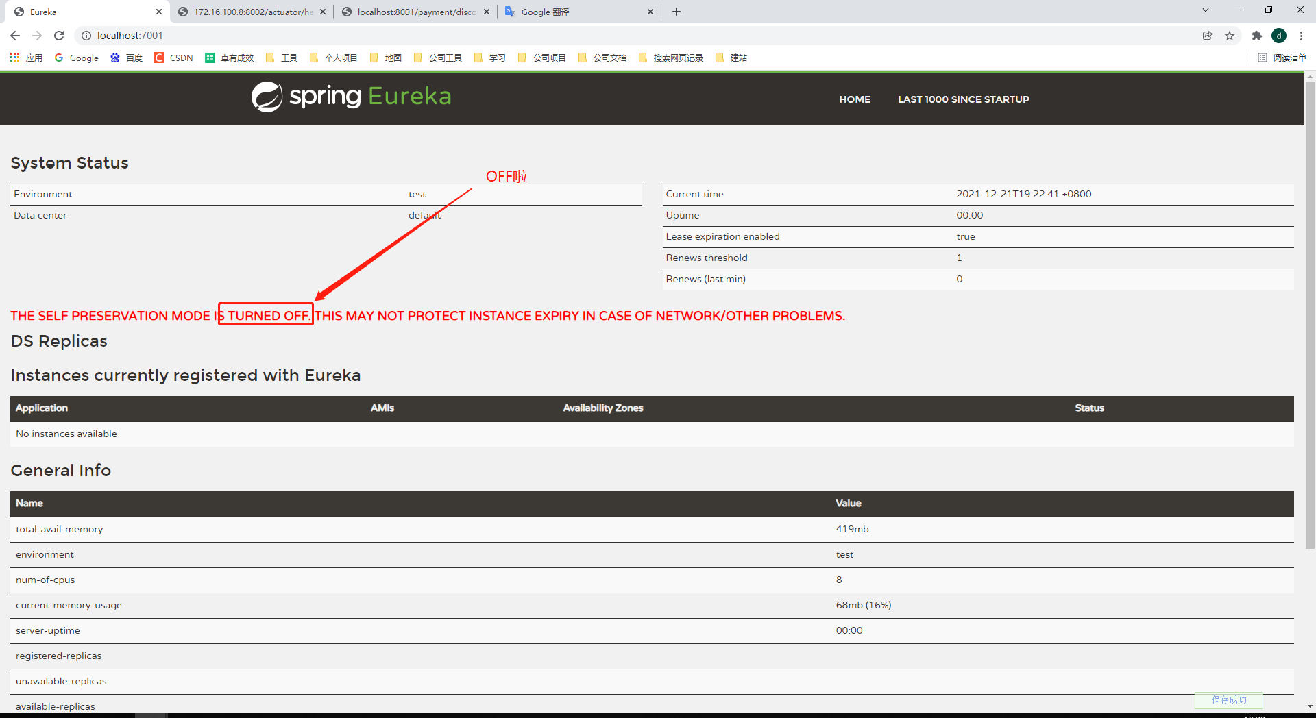The image size is (1316, 718).
Task: Switch to the Google 翻译 tab
Action: click(x=579, y=12)
